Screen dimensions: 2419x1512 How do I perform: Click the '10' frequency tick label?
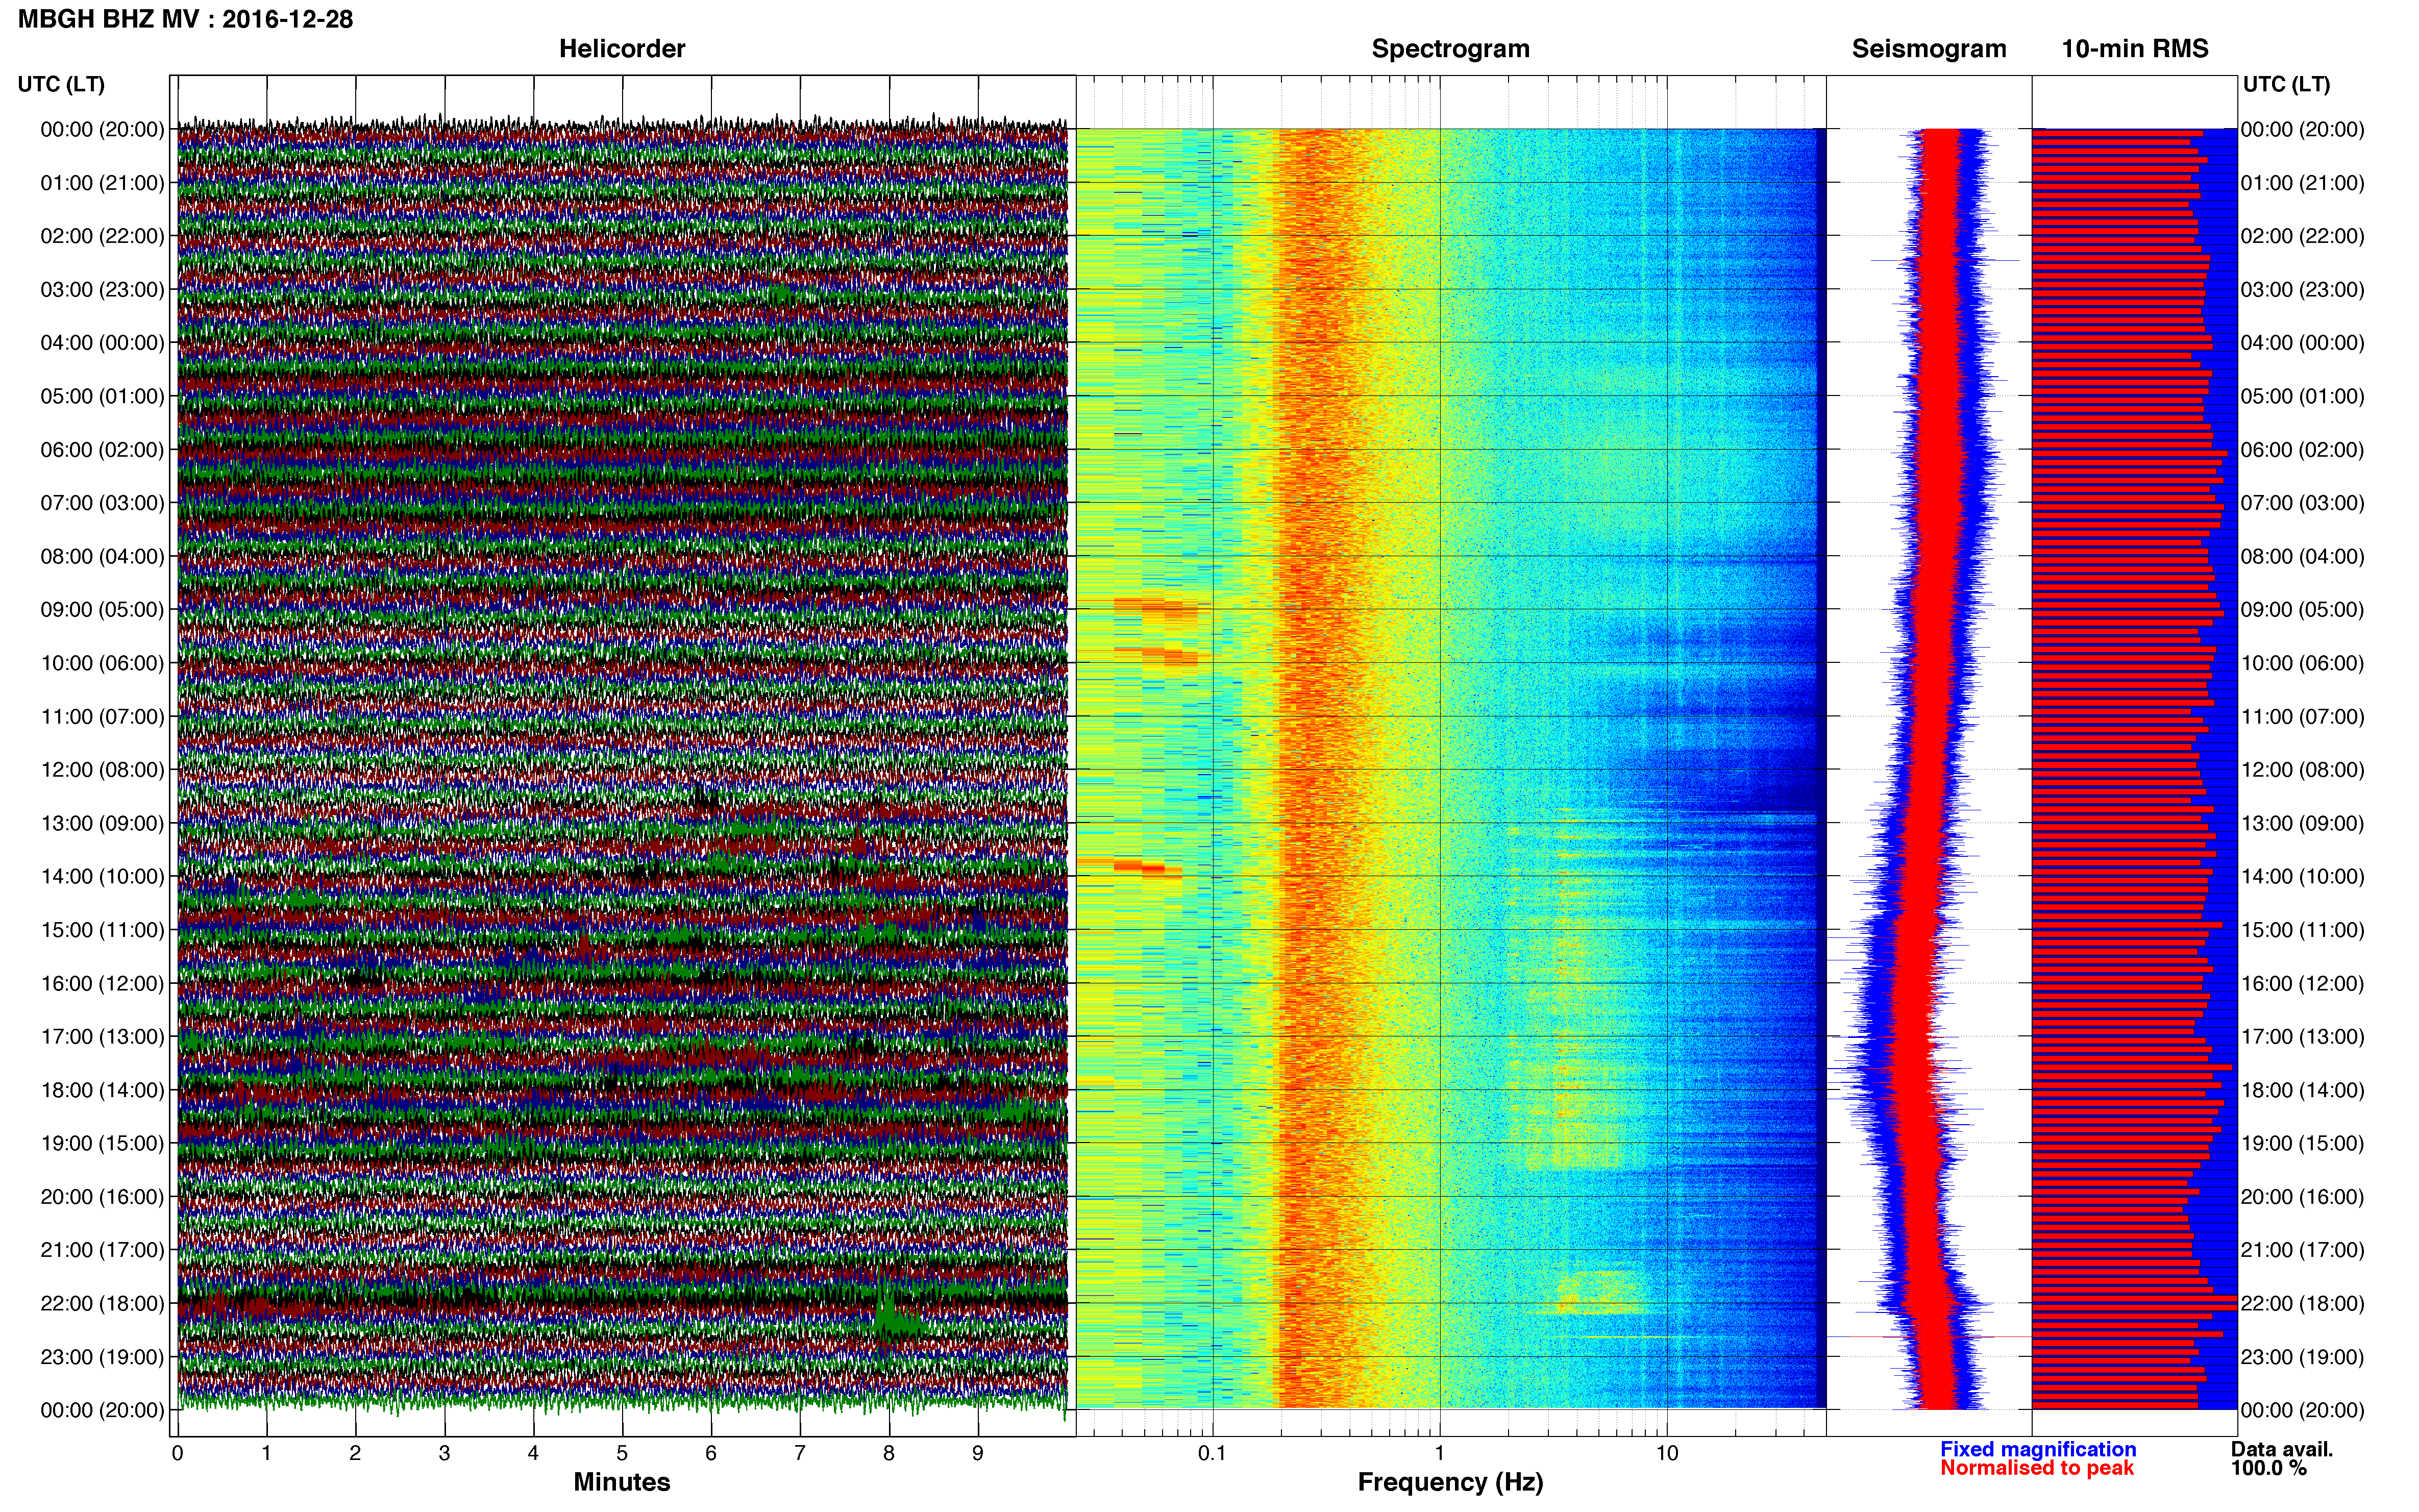coord(1667,1453)
